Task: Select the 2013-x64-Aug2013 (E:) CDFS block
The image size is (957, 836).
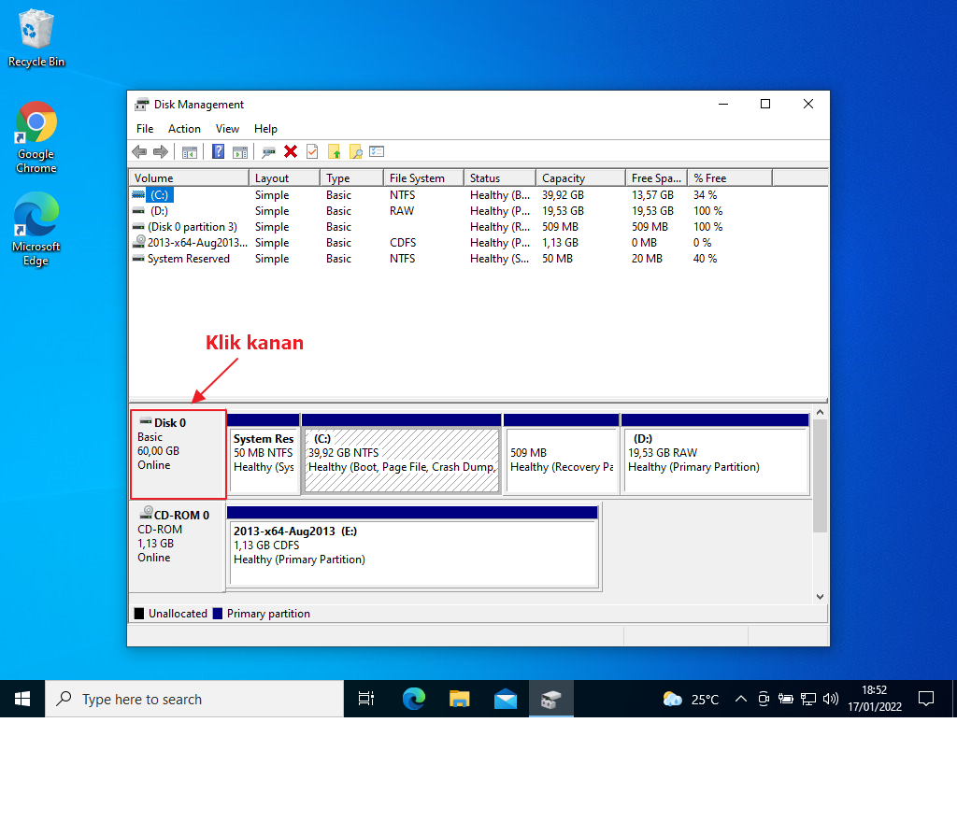Action: [x=412, y=546]
